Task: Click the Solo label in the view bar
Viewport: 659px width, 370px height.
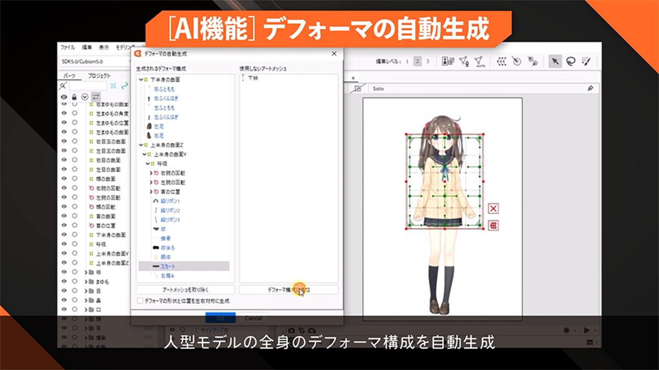Action: tap(377, 88)
